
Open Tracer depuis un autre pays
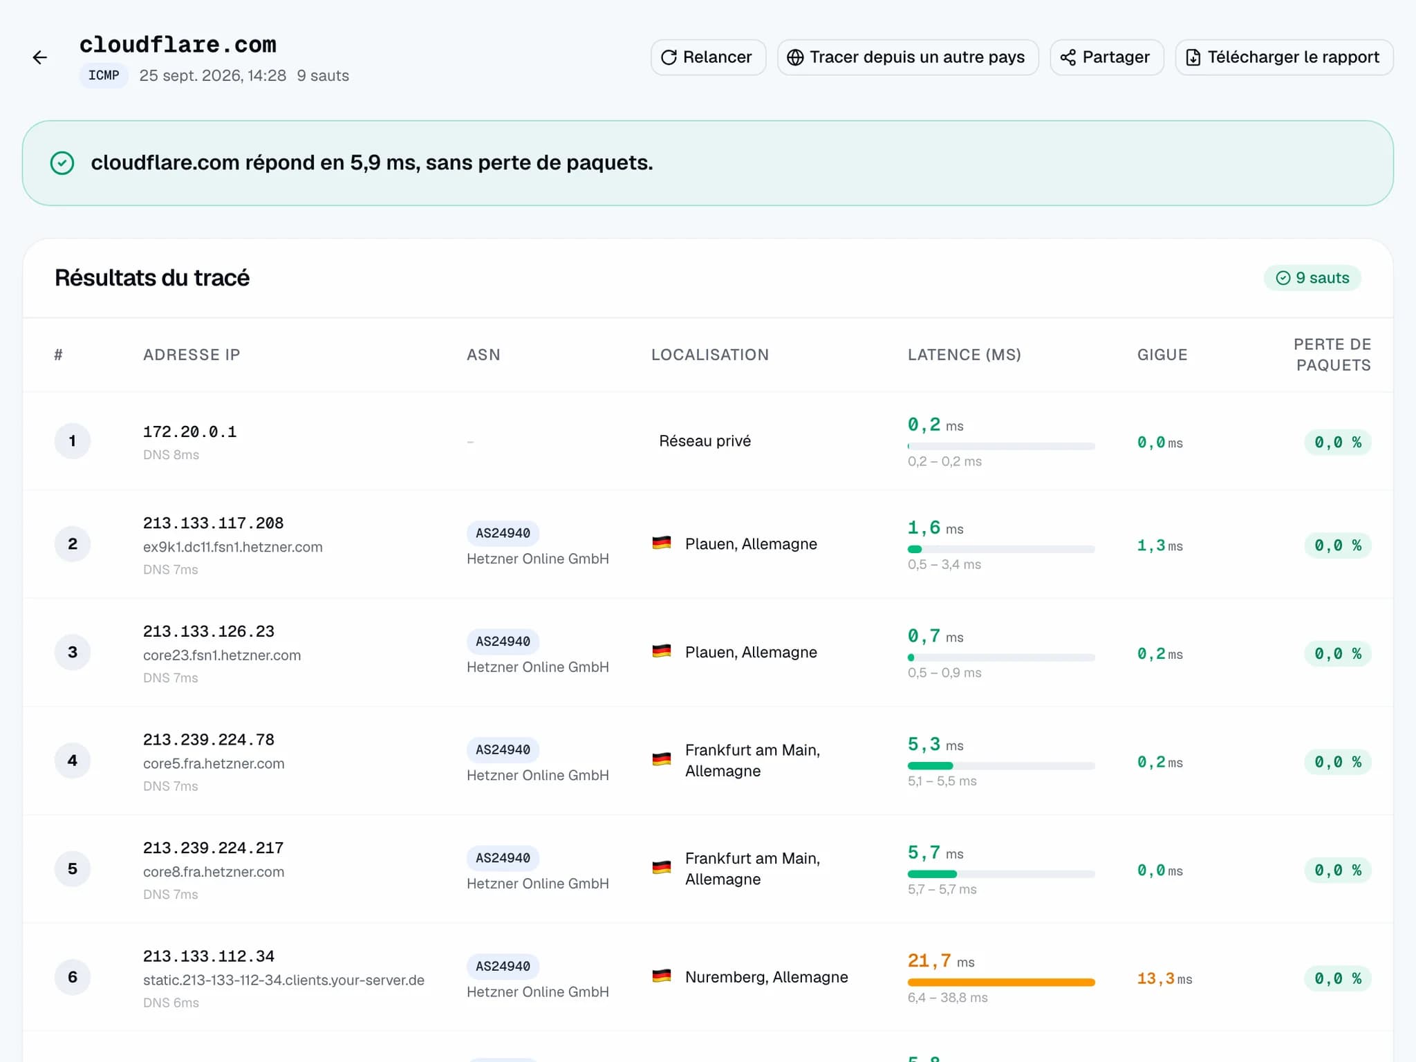pyautogui.click(x=908, y=57)
